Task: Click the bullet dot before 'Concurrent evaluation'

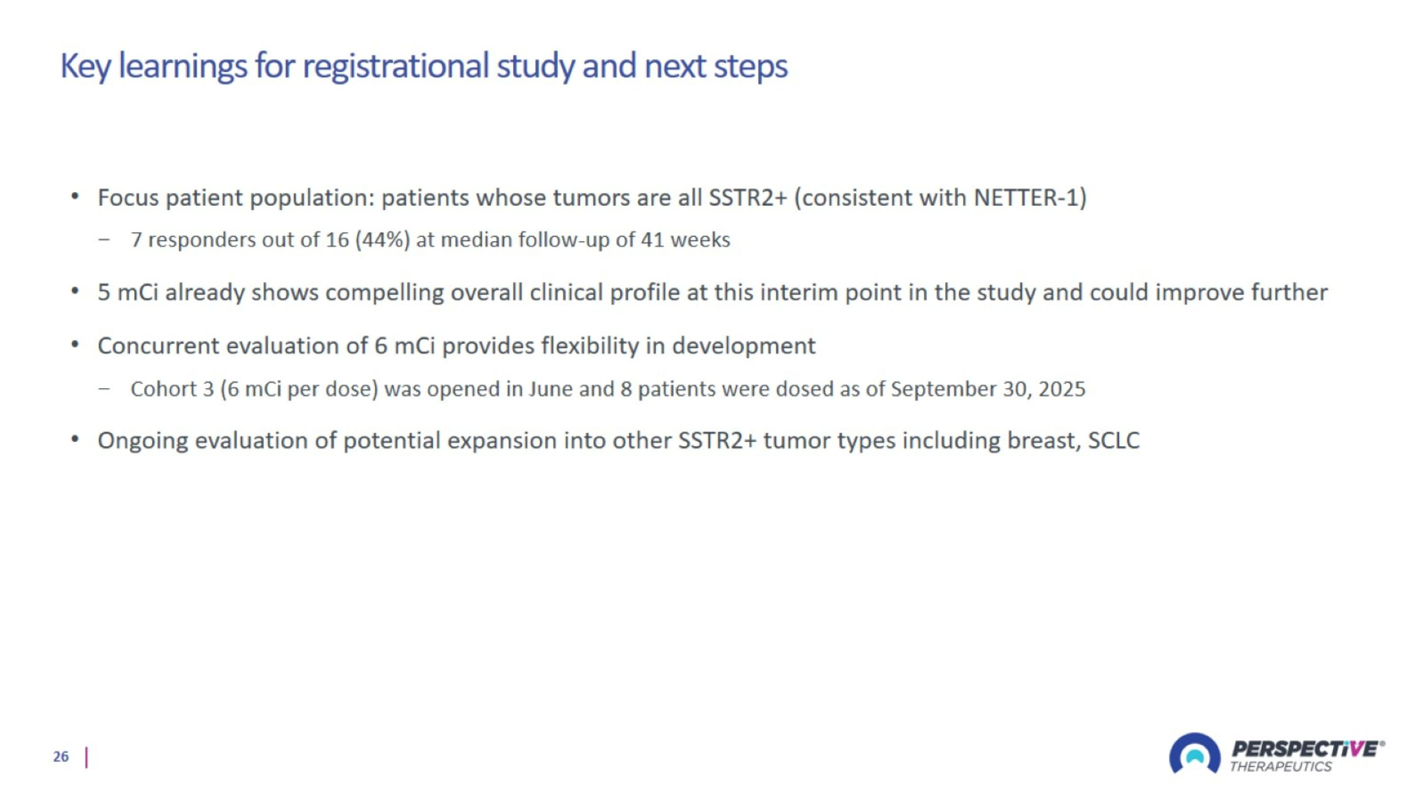Action: pyautogui.click(x=75, y=345)
